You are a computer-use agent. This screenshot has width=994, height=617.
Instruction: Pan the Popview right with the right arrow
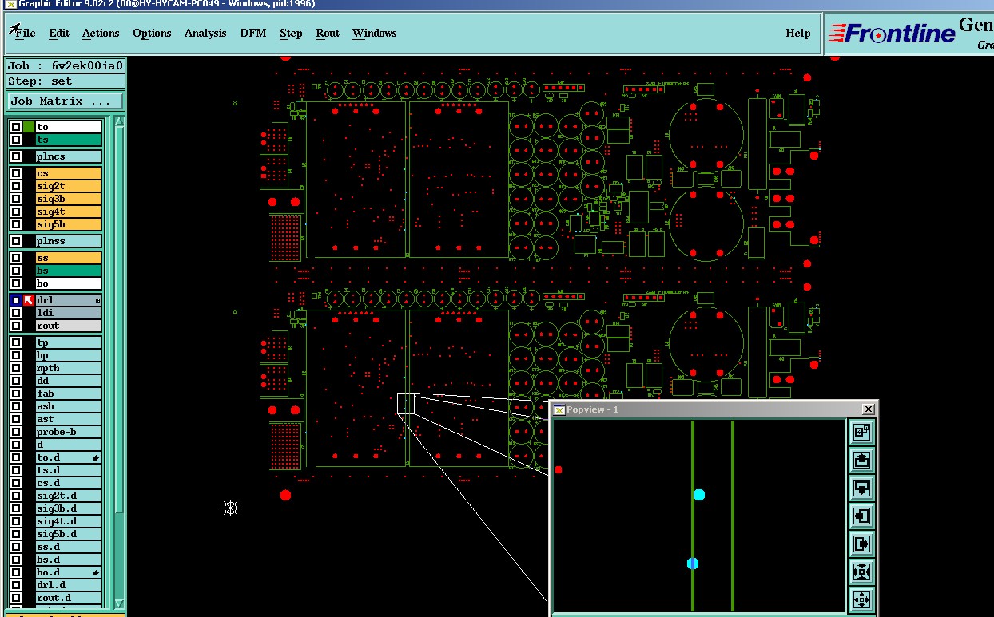point(861,544)
